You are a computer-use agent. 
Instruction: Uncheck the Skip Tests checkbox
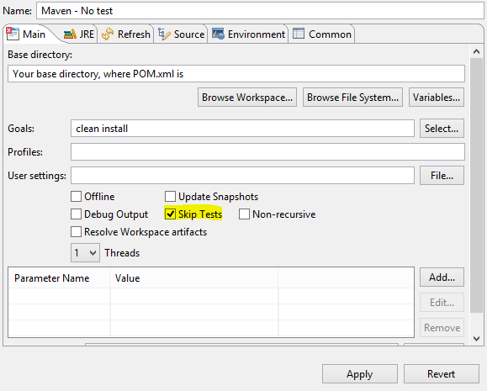[x=170, y=214]
